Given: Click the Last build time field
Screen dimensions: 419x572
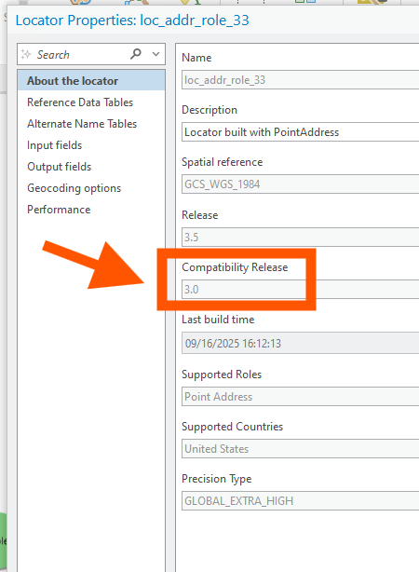Looking at the screenshot, I should [x=300, y=343].
